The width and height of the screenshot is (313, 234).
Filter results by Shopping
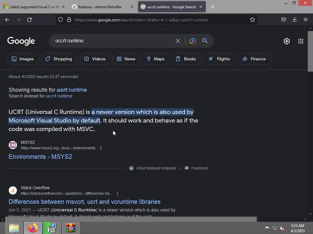(59, 59)
